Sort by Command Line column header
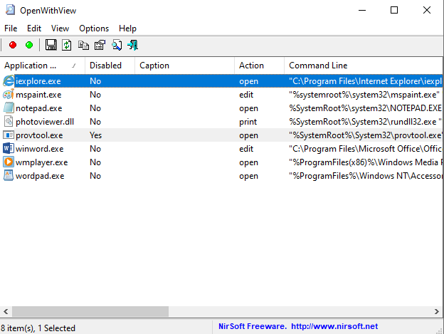This screenshot has width=444, height=334. (364, 66)
